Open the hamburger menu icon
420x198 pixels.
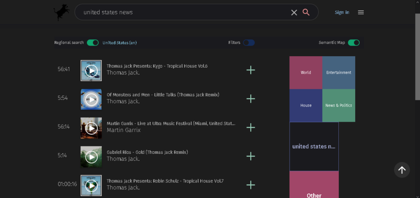pyautogui.click(x=361, y=12)
